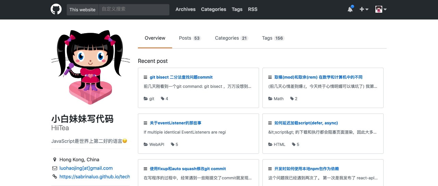Click excerpt If multiple identical EventListeners are regi
438x186 pixels.
pos(185,132)
